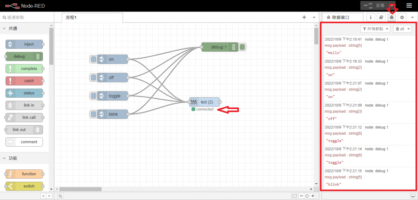418x200 pixels.
Task: Click the "blink" debug message payload
Action: pos(334,184)
